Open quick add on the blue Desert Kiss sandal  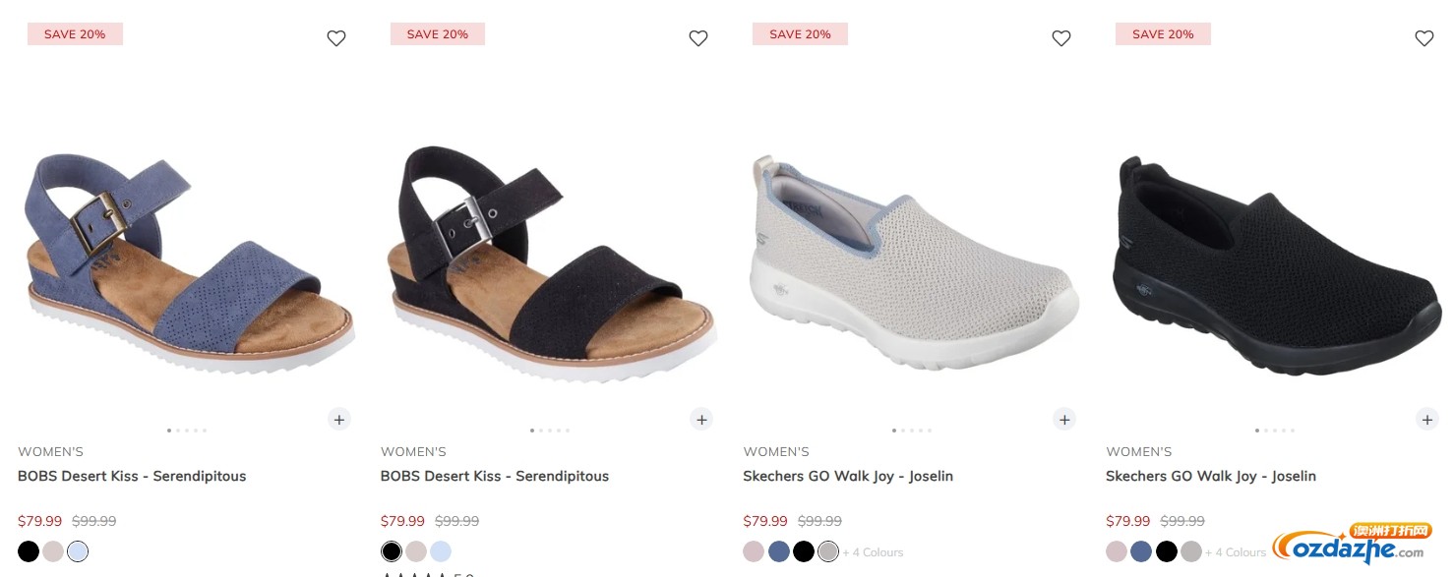tap(338, 419)
